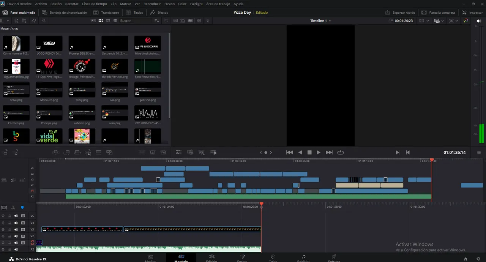Image resolution: width=486 pixels, height=262 pixels.
Task: Click Exportar rápido button
Action: tap(400, 13)
